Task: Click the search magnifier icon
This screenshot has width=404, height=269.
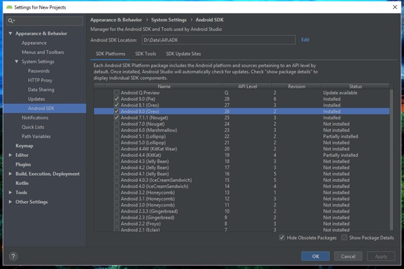Action: point(11,21)
